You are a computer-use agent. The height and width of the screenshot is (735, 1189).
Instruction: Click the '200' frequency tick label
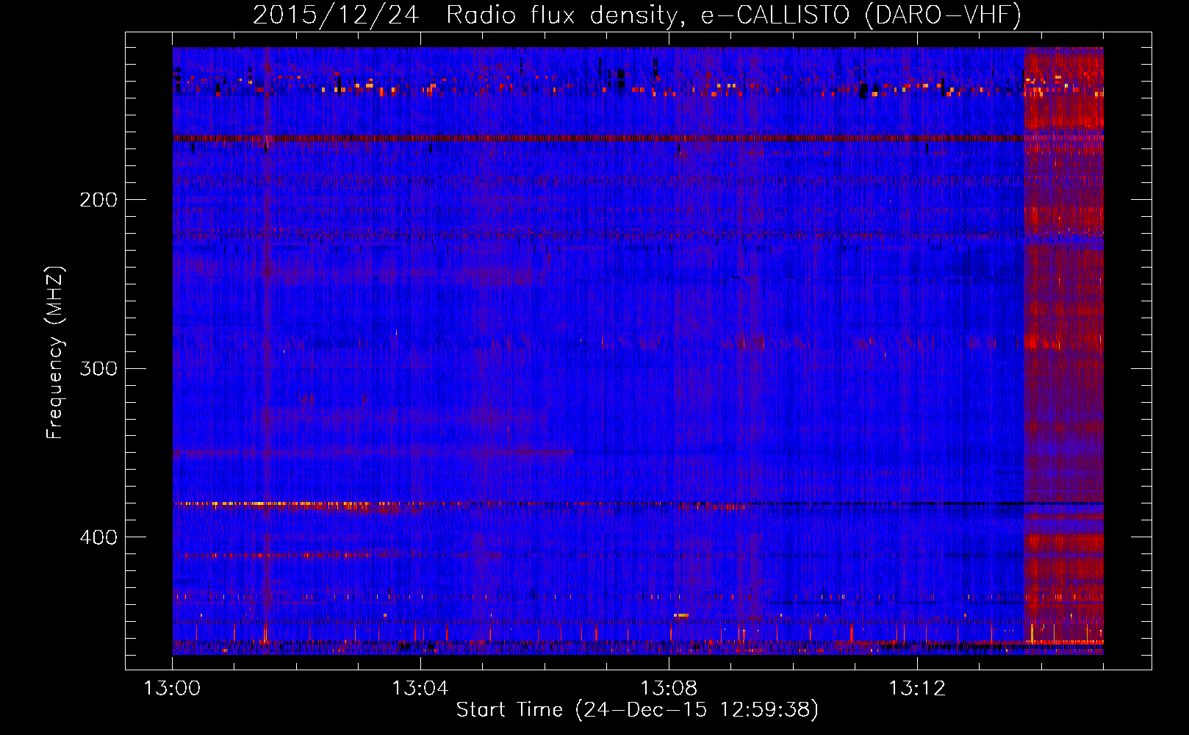pos(98,200)
